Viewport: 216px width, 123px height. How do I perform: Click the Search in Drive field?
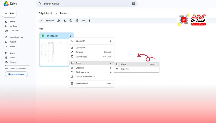[x=86, y=4]
